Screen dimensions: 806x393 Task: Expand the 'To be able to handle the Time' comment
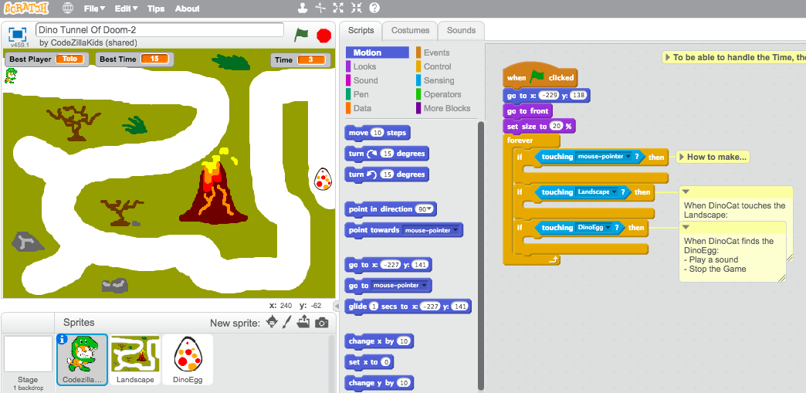coord(667,58)
